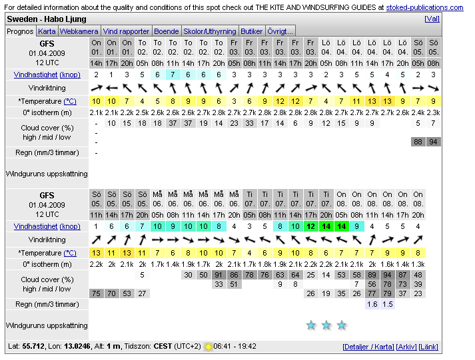Viewport: 475px width, 360px height.
Task: Open the Övrigt... tab
Action: click(280, 31)
